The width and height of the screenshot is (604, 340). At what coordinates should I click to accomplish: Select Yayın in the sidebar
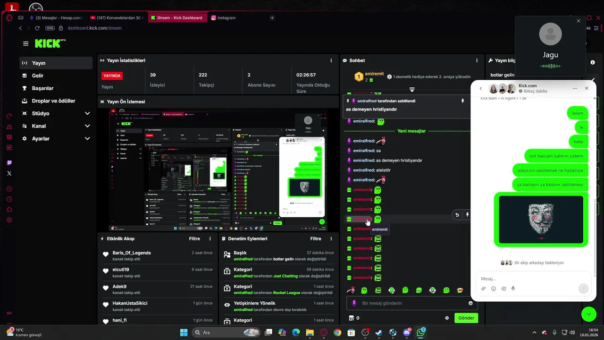click(56, 63)
